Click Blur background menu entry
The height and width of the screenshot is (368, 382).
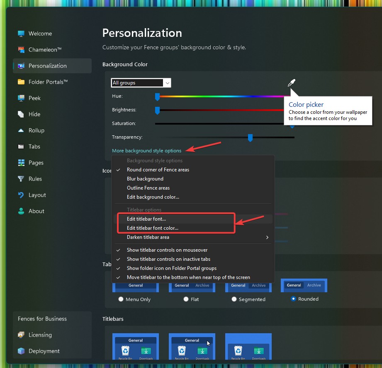(145, 179)
